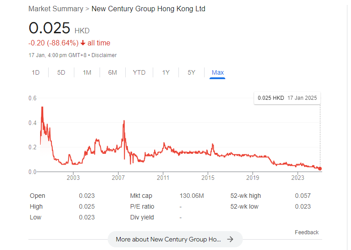Click the Open label in stats table
The image size is (351, 250).
point(37,196)
